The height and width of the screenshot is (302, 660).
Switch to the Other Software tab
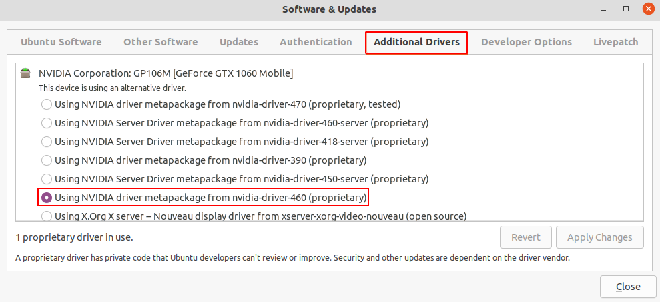click(160, 42)
